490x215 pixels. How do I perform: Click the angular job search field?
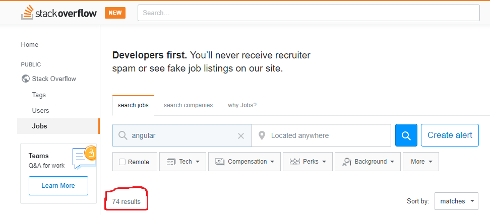tap(182, 135)
